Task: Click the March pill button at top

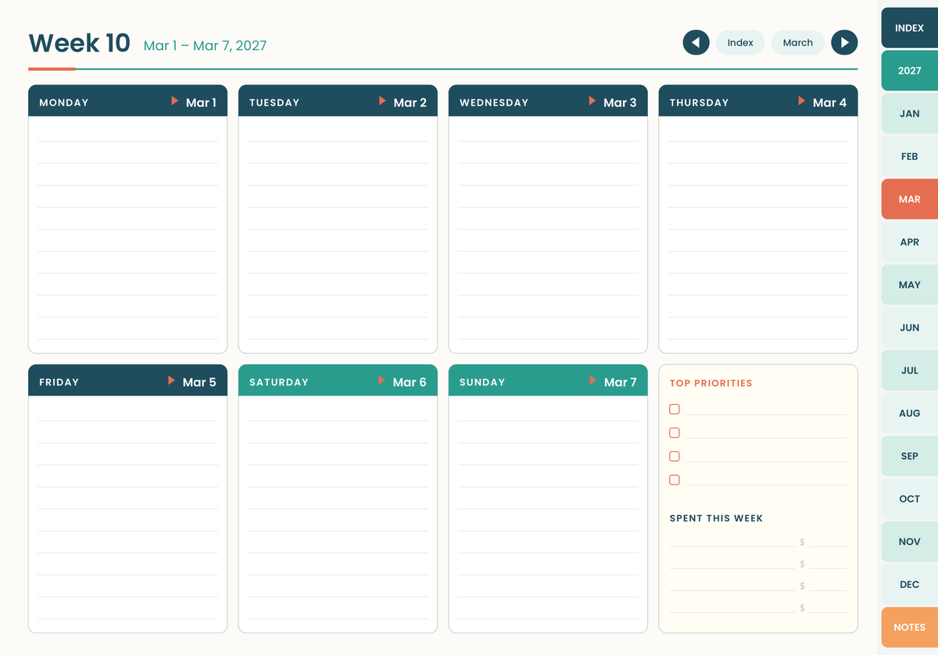Action: click(x=798, y=42)
